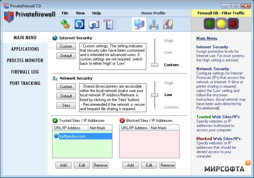Open the Process Monitor tab
Viewport: 254px width, 178px height.
25,60
